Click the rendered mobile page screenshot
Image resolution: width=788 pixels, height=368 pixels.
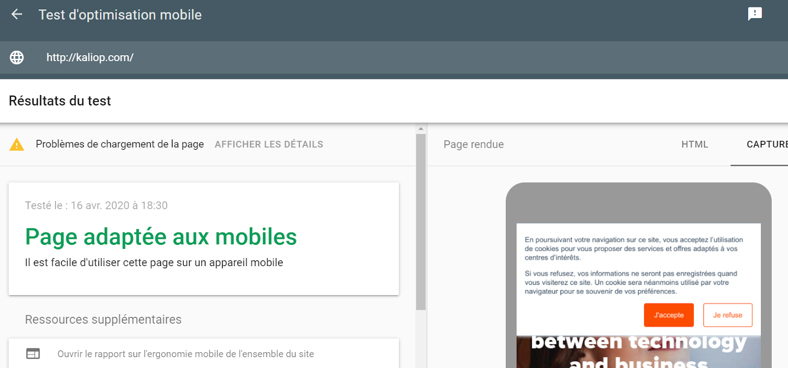click(638, 296)
